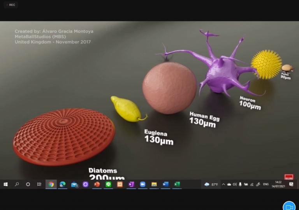
Task: Click the OneDrive cloud tray icon
Action: click(x=229, y=184)
